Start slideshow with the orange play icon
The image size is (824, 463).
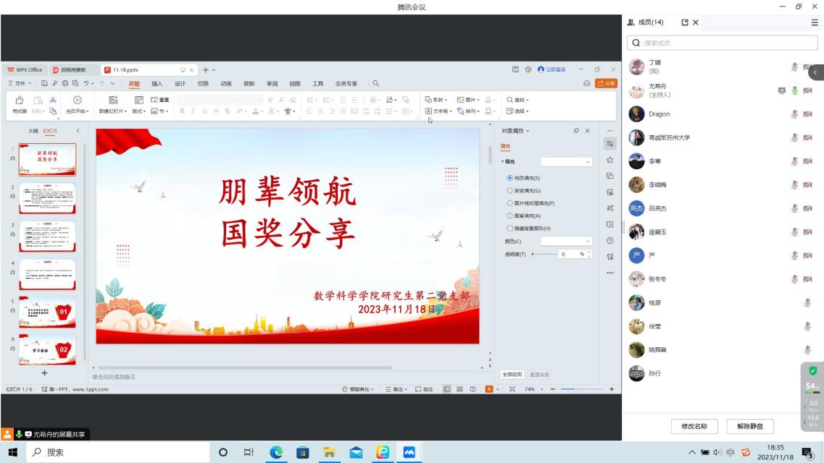489,389
